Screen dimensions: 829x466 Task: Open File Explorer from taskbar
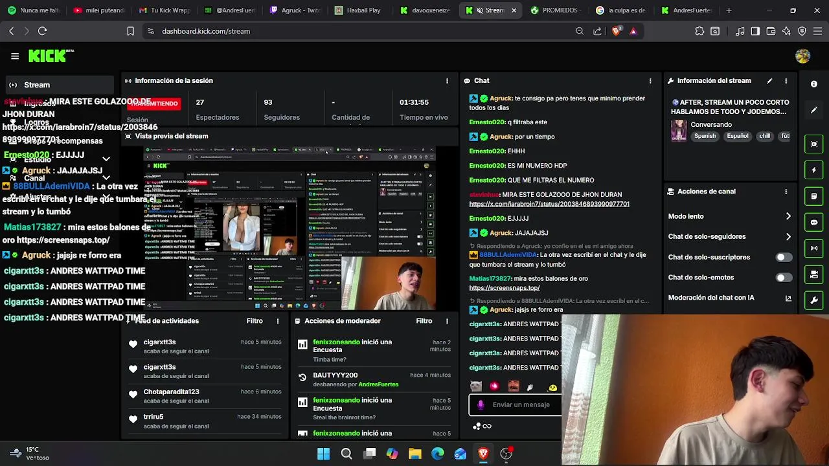(x=414, y=454)
